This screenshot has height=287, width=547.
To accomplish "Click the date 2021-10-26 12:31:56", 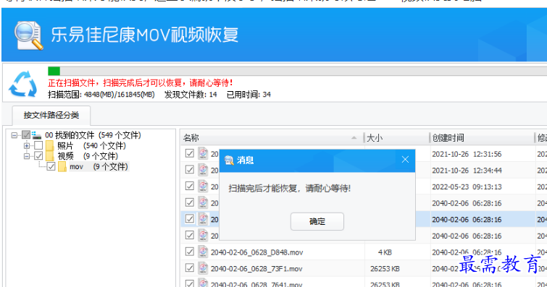I will 467,154.
